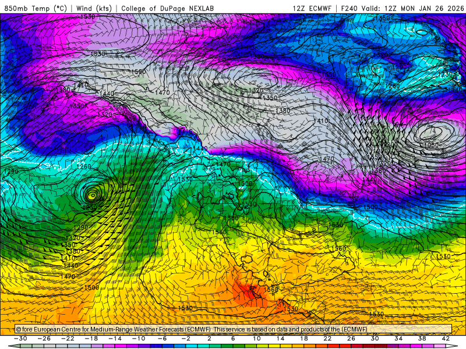Click the positive '2' value on the temperature scale
The width and height of the screenshot is (466, 349).
pyautogui.click(x=209, y=339)
